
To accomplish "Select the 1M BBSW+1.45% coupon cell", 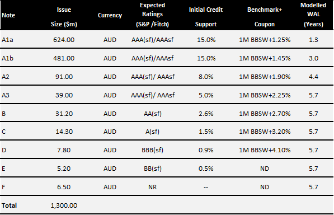I will pos(265,58).
